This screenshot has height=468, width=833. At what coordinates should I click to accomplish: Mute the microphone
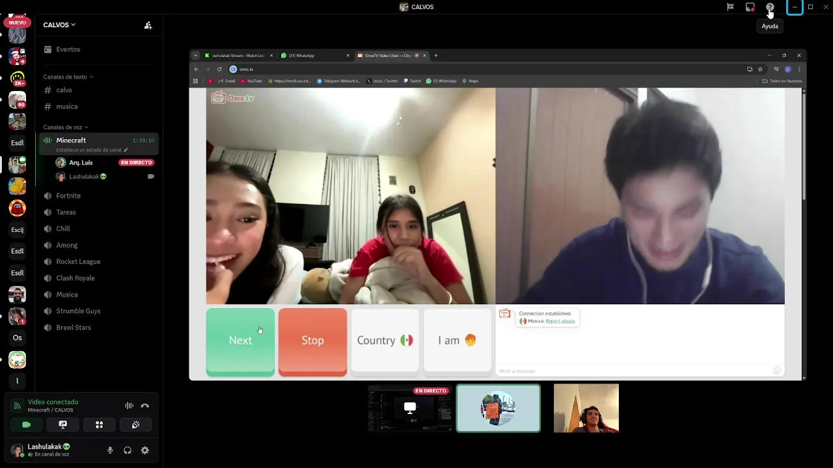click(x=110, y=450)
